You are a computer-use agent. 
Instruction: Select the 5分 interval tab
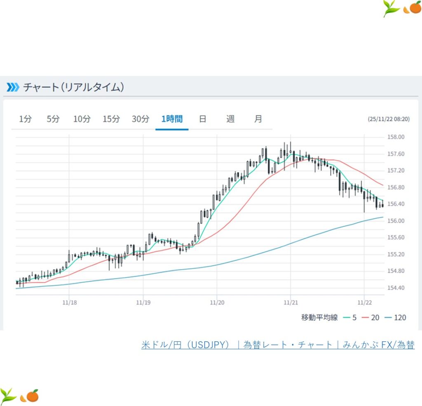pos(53,119)
